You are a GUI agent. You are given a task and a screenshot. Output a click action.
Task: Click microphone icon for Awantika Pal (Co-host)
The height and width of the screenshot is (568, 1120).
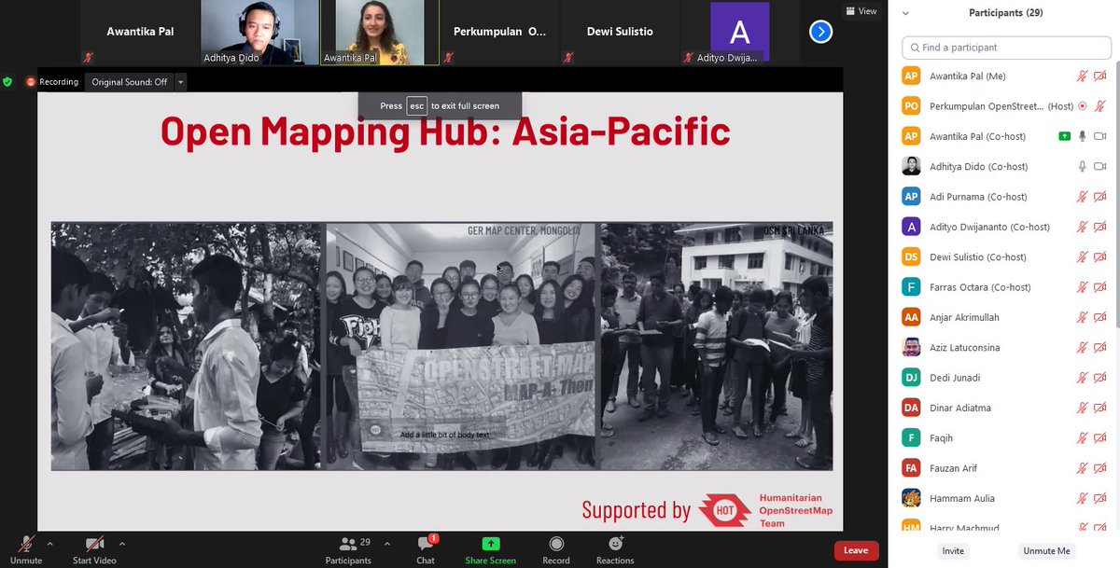[1083, 136]
